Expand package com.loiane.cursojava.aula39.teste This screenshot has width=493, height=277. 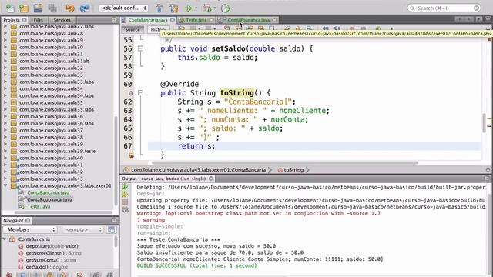tap(5, 151)
